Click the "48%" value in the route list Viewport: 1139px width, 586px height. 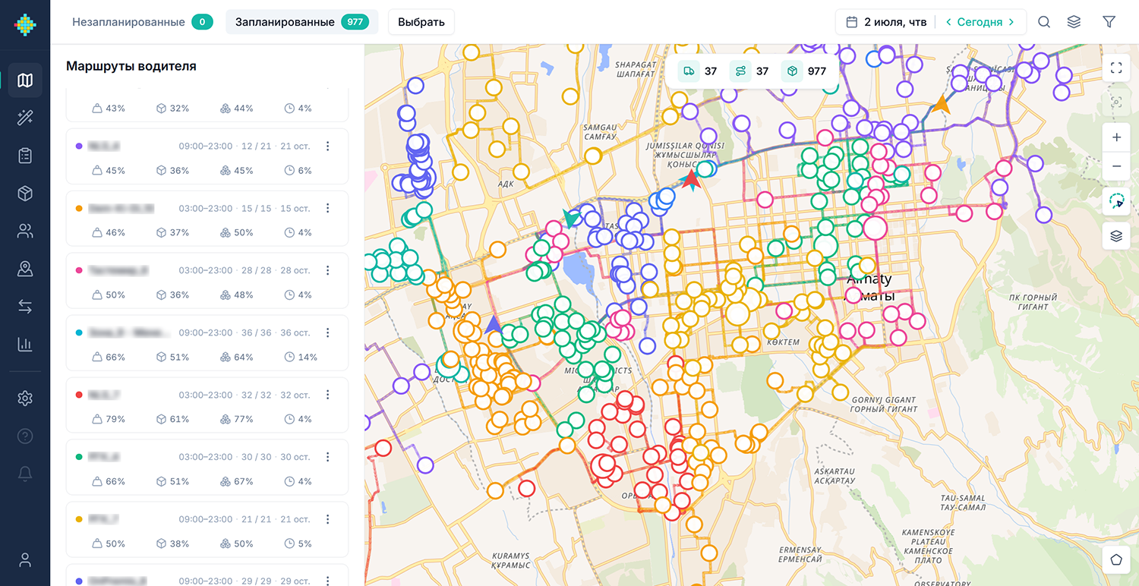[x=244, y=295]
